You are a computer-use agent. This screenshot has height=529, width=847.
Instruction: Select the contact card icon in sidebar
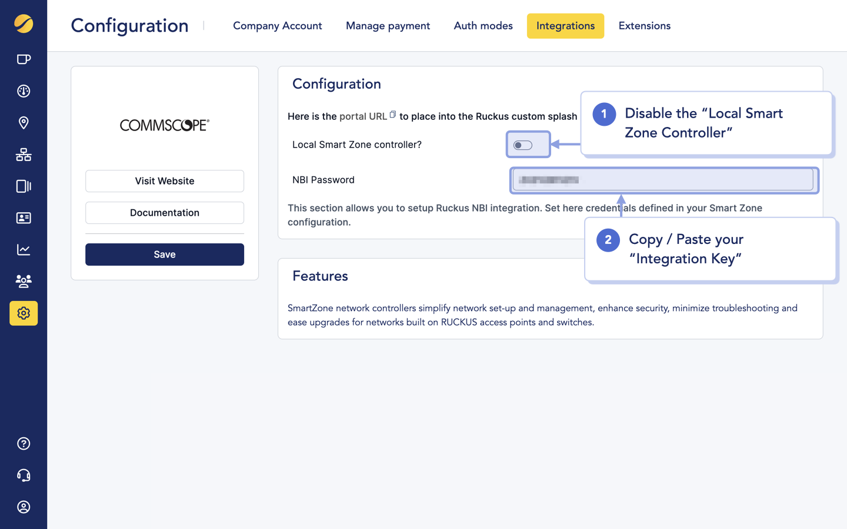(x=24, y=218)
